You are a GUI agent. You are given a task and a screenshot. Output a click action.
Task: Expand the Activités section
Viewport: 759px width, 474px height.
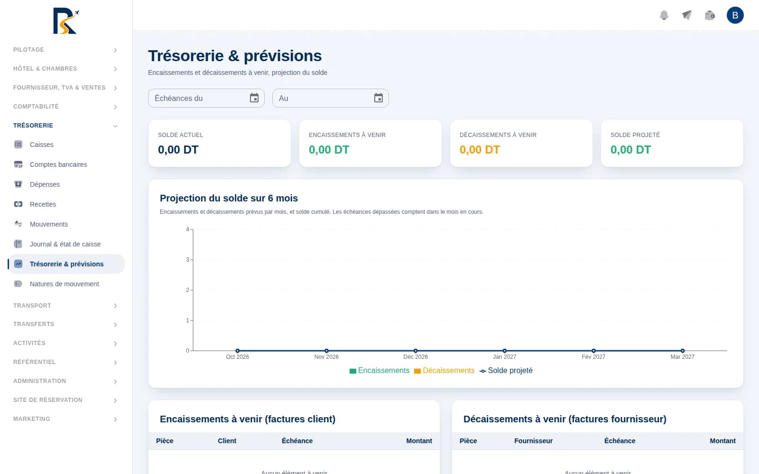(66, 343)
